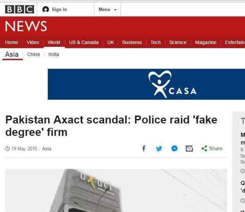This screenshot has width=245, height=212.
Task: Click the BBC NEWS banner logo
Action: click(26, 26)
